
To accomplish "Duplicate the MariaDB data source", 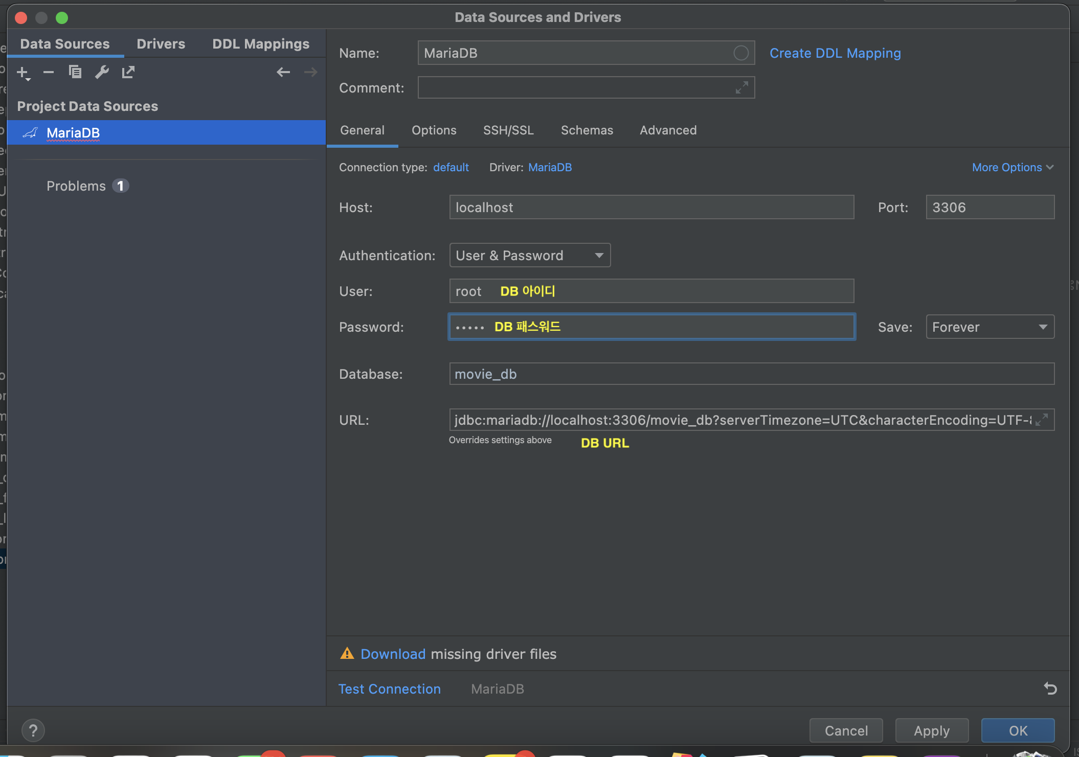I will (75, 72).
